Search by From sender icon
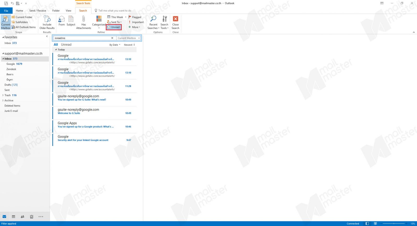 [x=62, y=21]
